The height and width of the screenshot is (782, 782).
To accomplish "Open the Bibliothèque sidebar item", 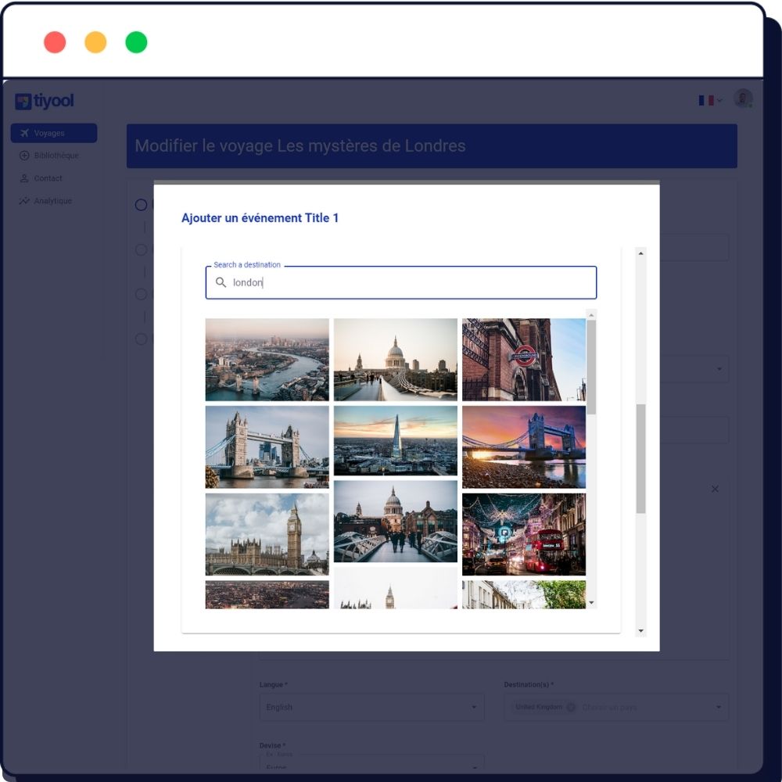I will point(54,156).
